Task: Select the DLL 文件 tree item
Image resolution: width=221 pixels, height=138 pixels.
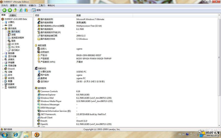Action: [16, 47]
